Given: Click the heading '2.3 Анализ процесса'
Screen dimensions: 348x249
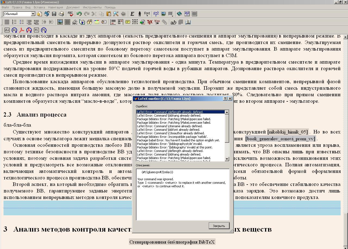Looking at the screenshot, I should [x=35, y=114].
